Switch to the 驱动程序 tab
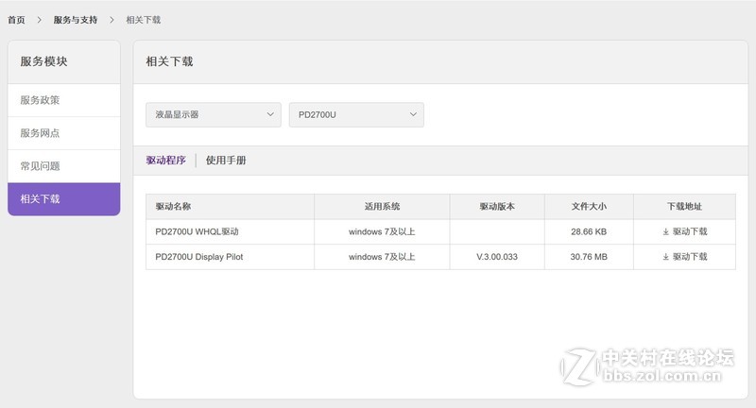 166,161
